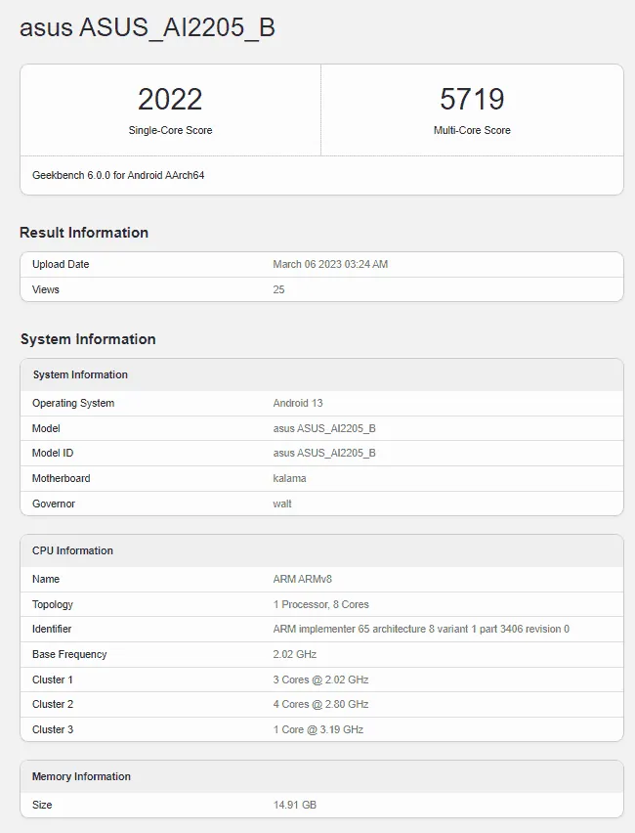Click Geekbench 6.0.0 for Android AArch64 text

118,175
